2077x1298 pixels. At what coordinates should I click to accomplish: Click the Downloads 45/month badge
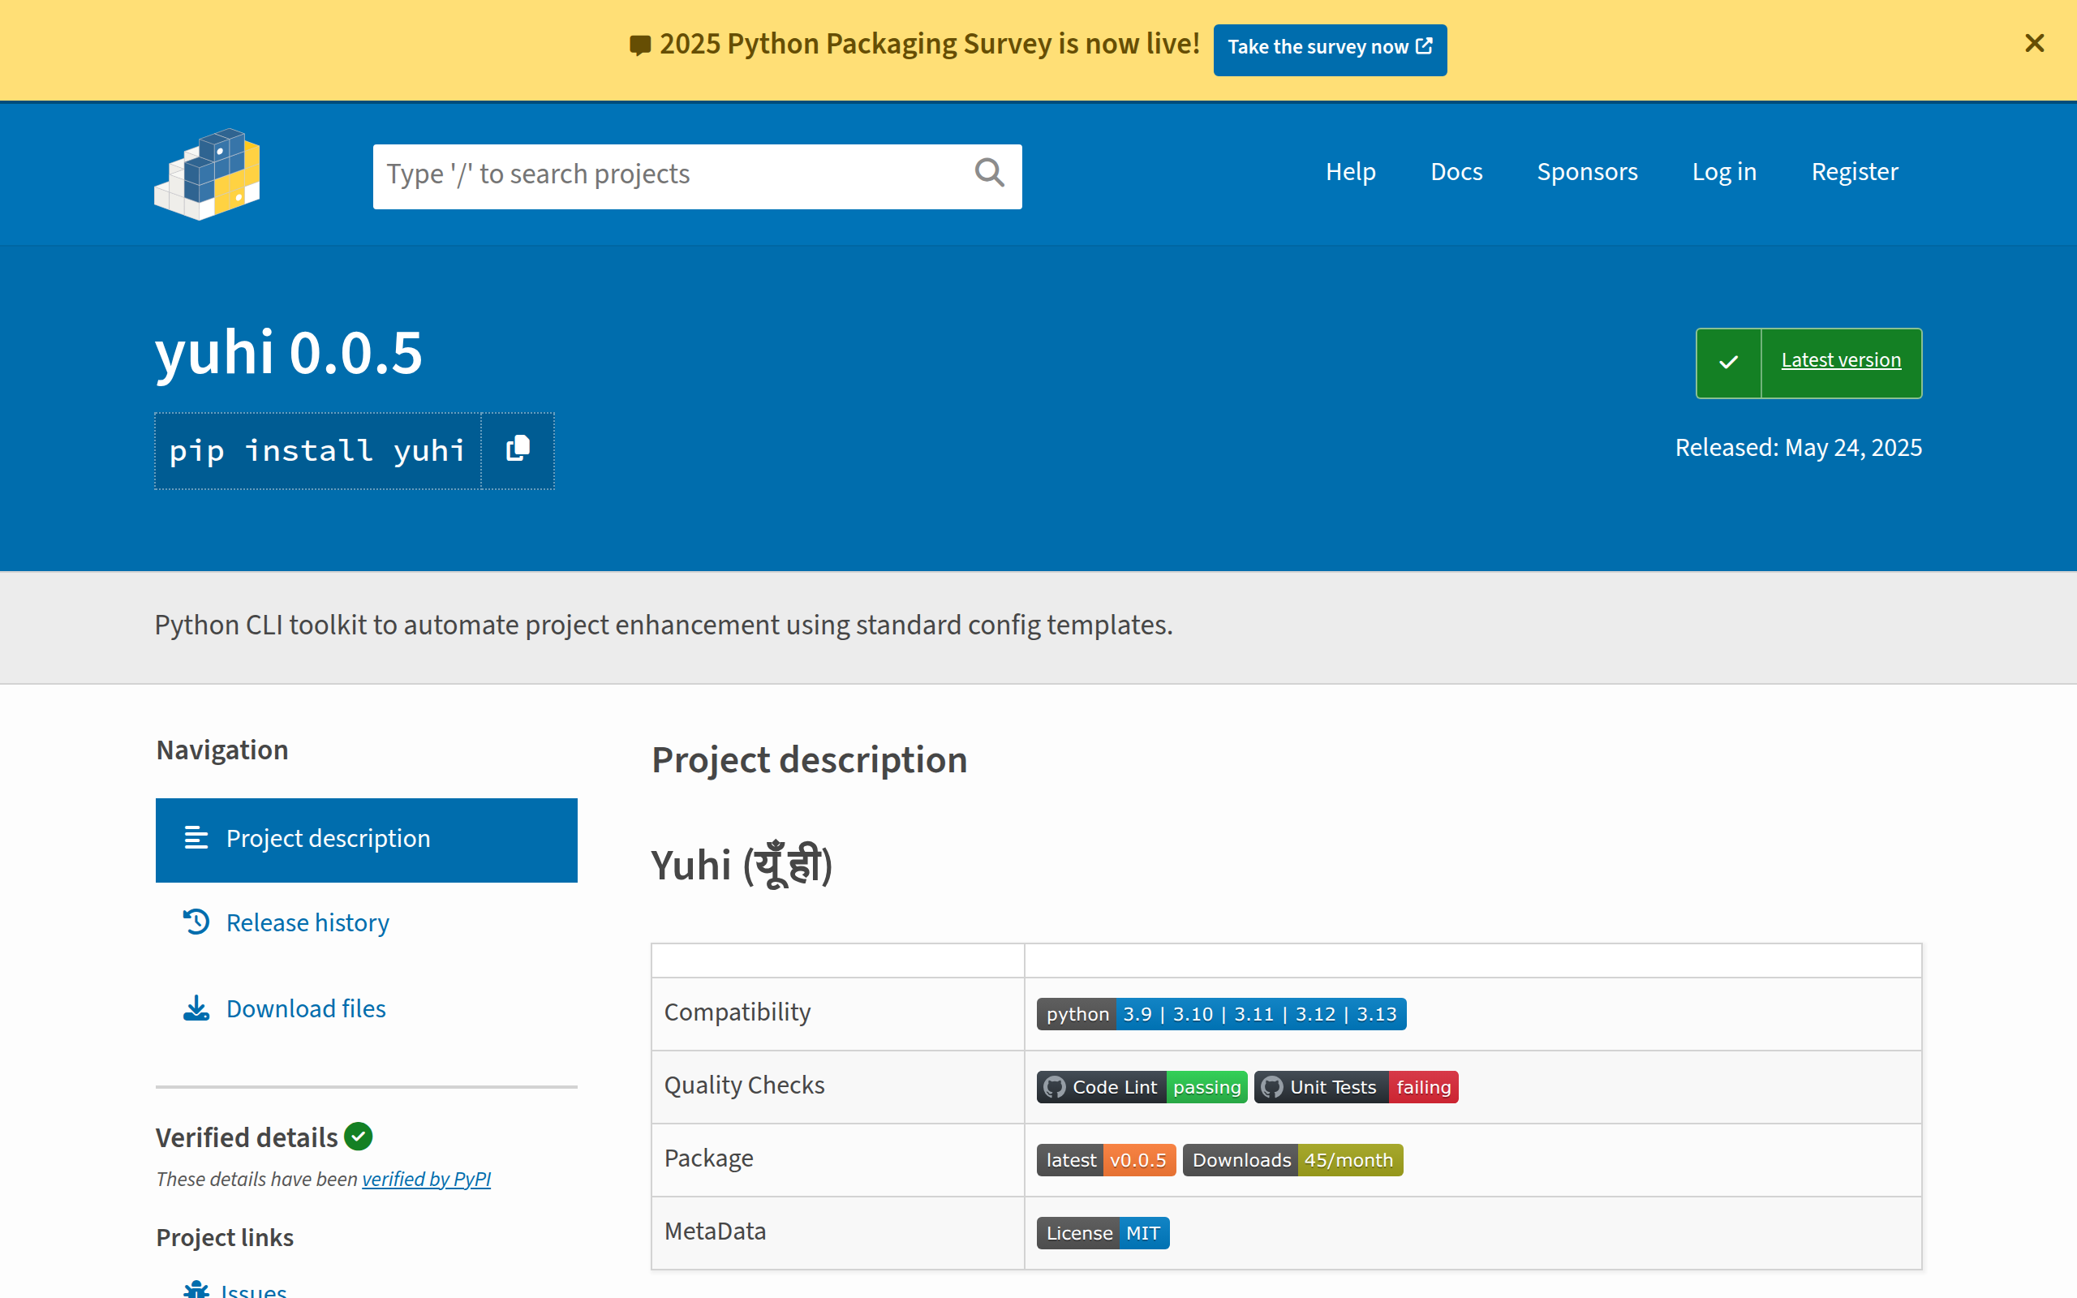[x=1292, y=1160]
